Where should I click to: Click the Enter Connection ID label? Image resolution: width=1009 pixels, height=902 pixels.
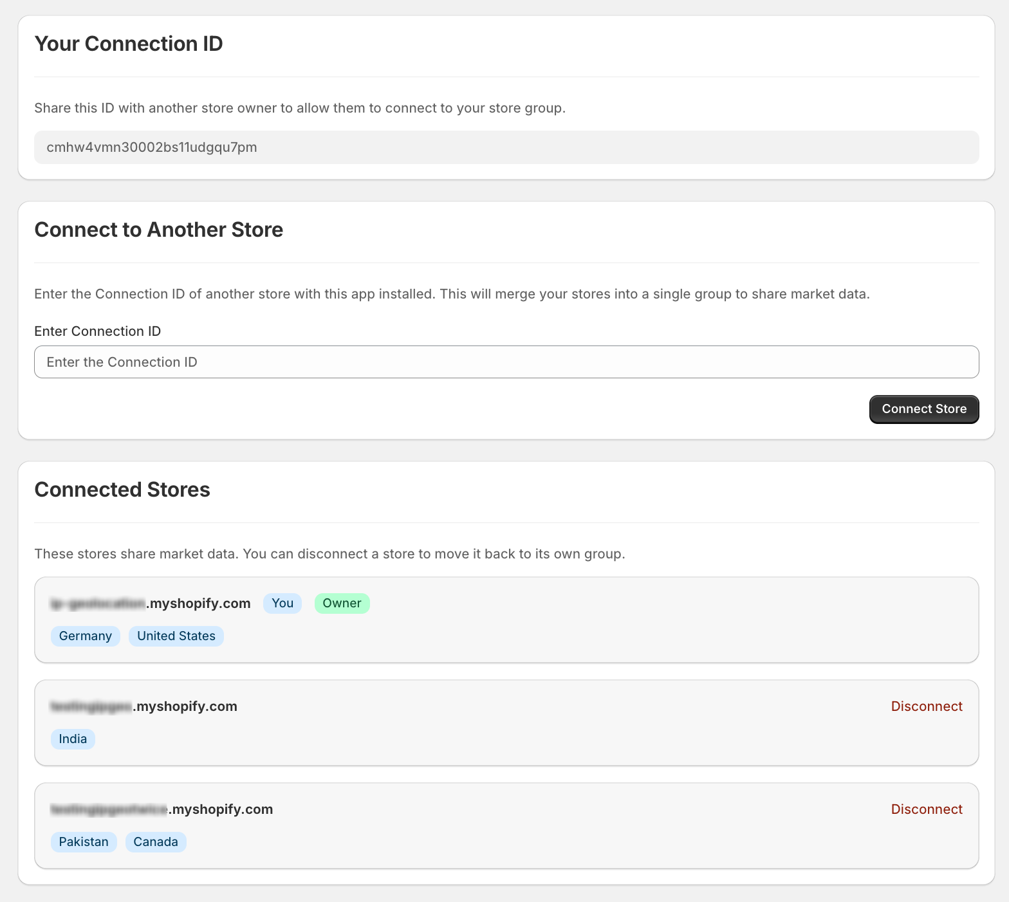point(98,331)
